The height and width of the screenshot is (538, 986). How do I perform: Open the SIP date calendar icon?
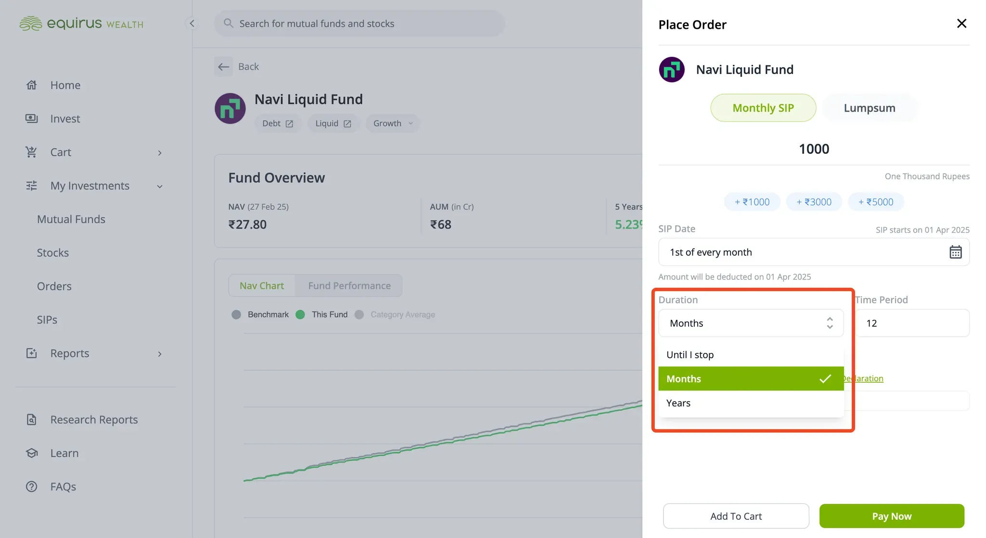click(955, 252)
